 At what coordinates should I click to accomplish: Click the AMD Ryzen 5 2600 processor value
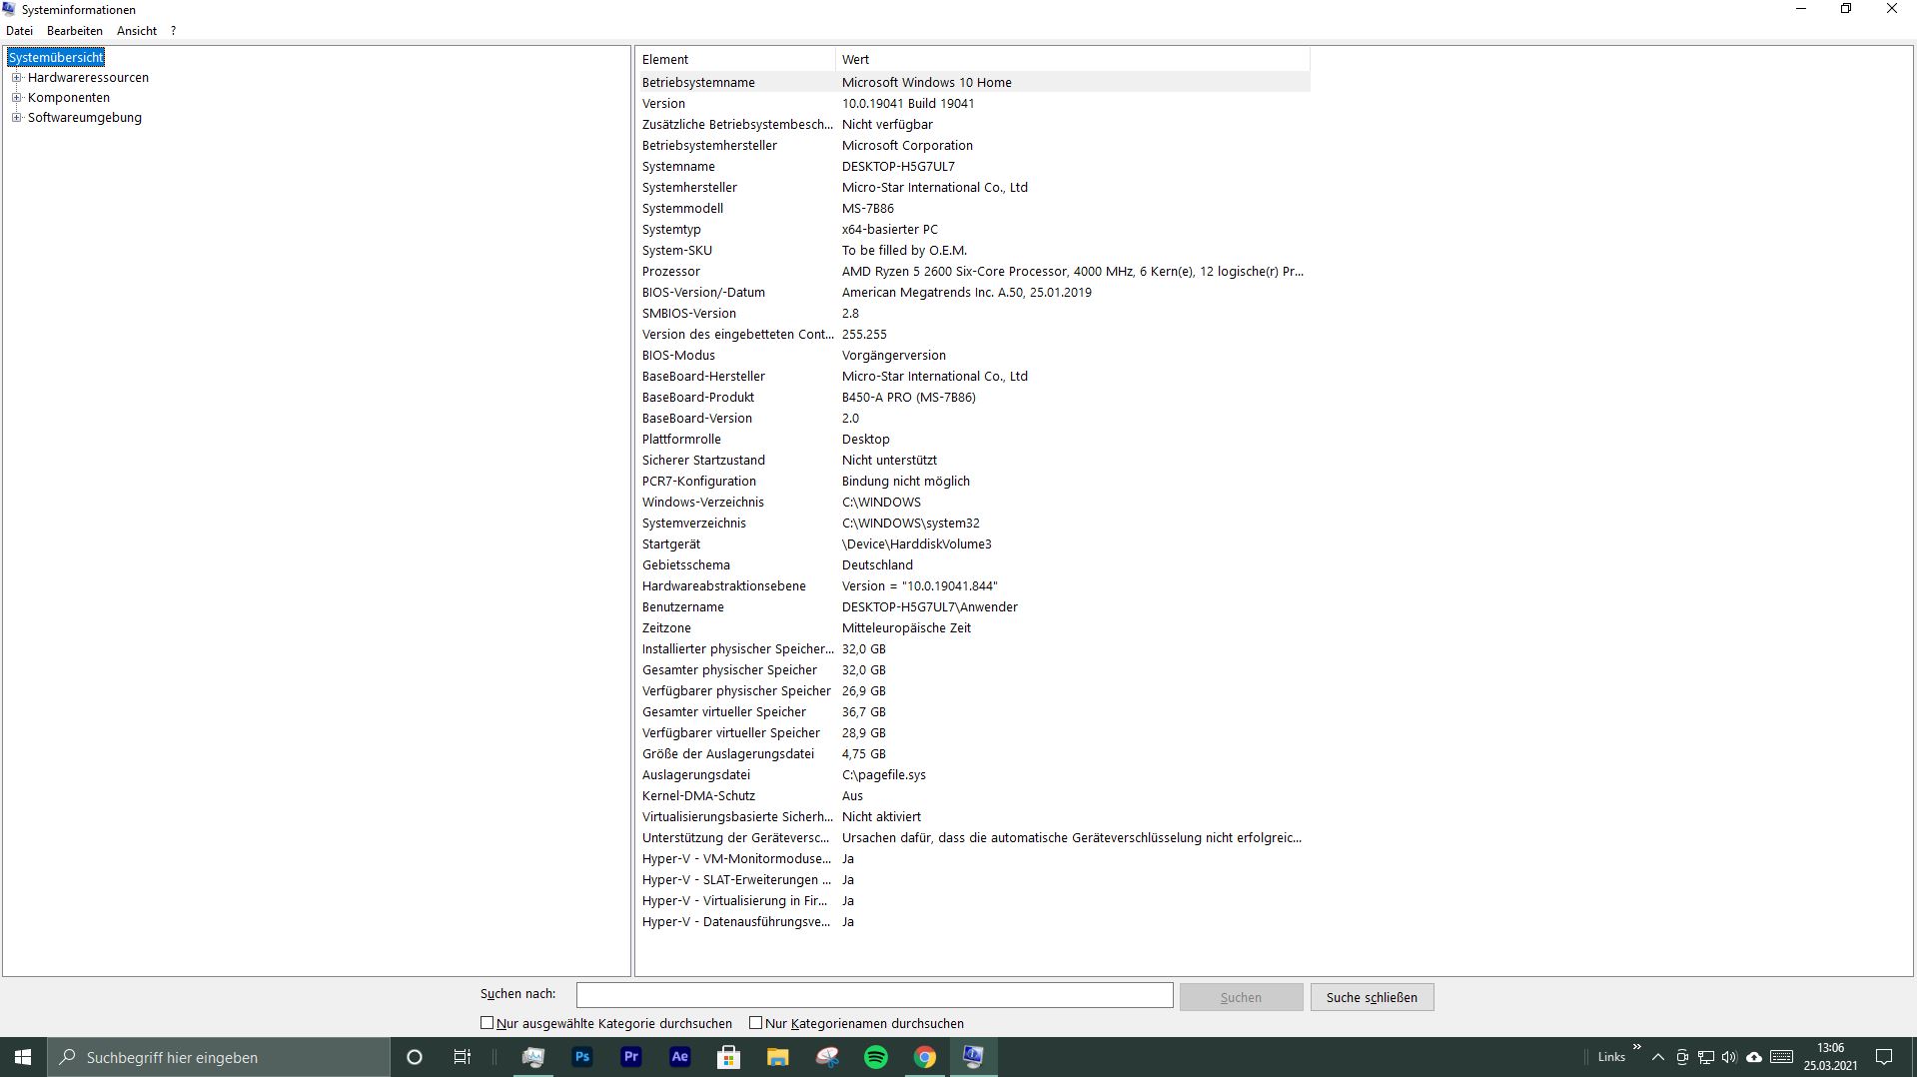[1073, 272]
